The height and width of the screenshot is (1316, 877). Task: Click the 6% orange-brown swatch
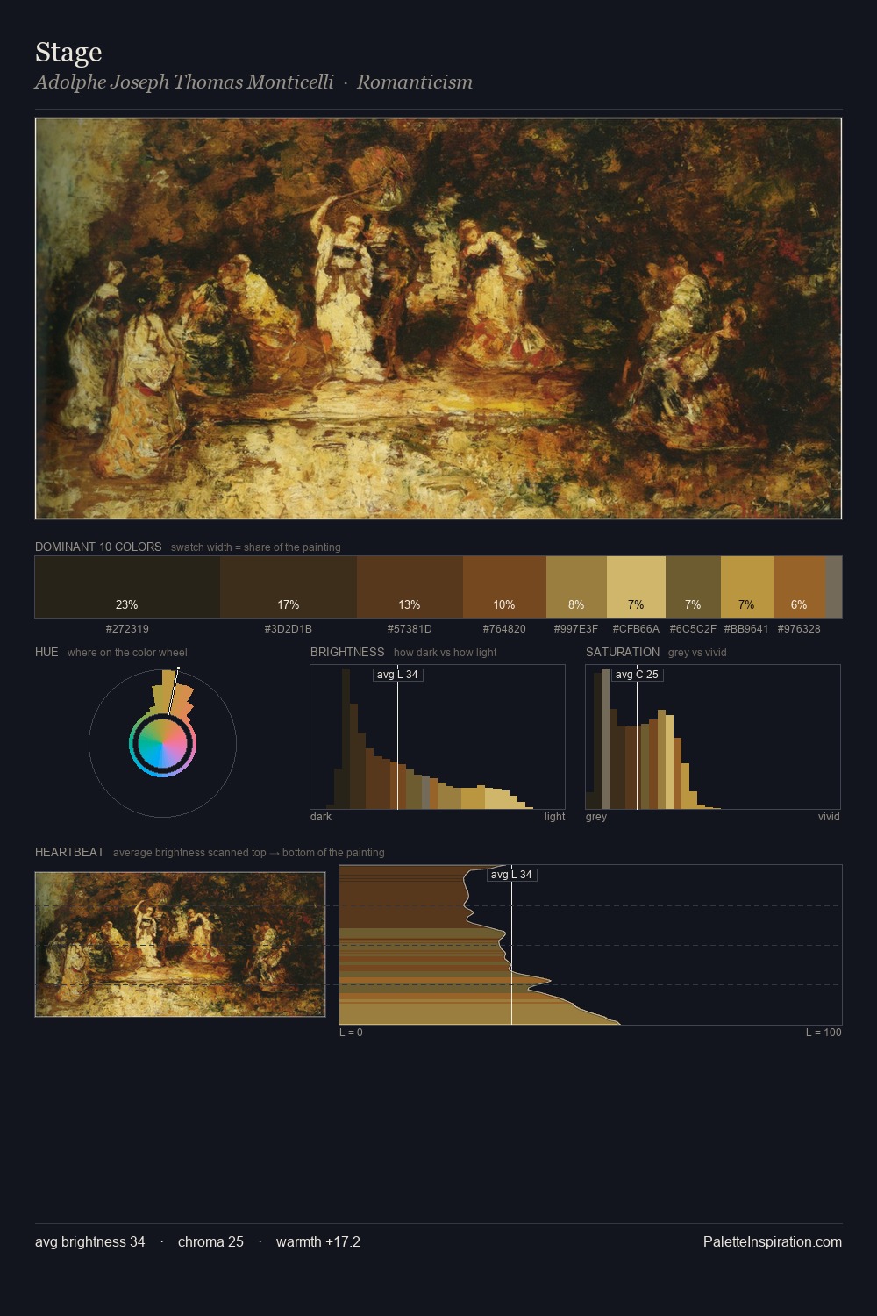tap(799, 587)
